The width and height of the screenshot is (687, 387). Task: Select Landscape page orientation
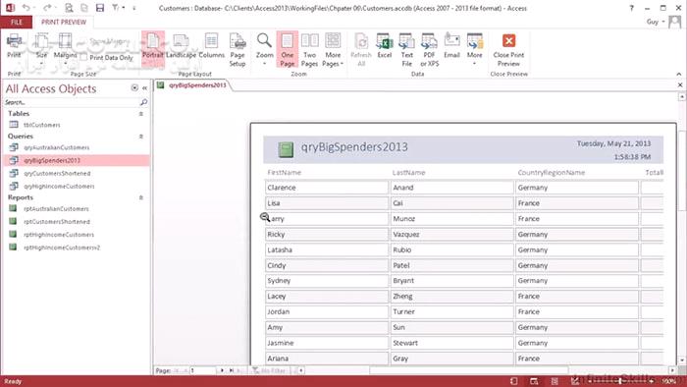pyautogui.click(x=181, y=46)
